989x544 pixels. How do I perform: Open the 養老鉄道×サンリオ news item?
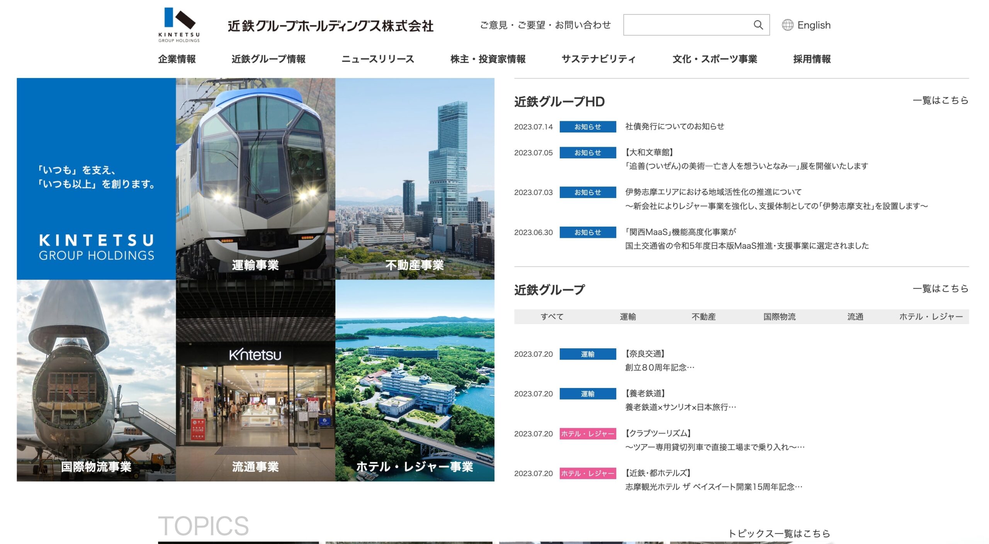click(x=681, y=400)
